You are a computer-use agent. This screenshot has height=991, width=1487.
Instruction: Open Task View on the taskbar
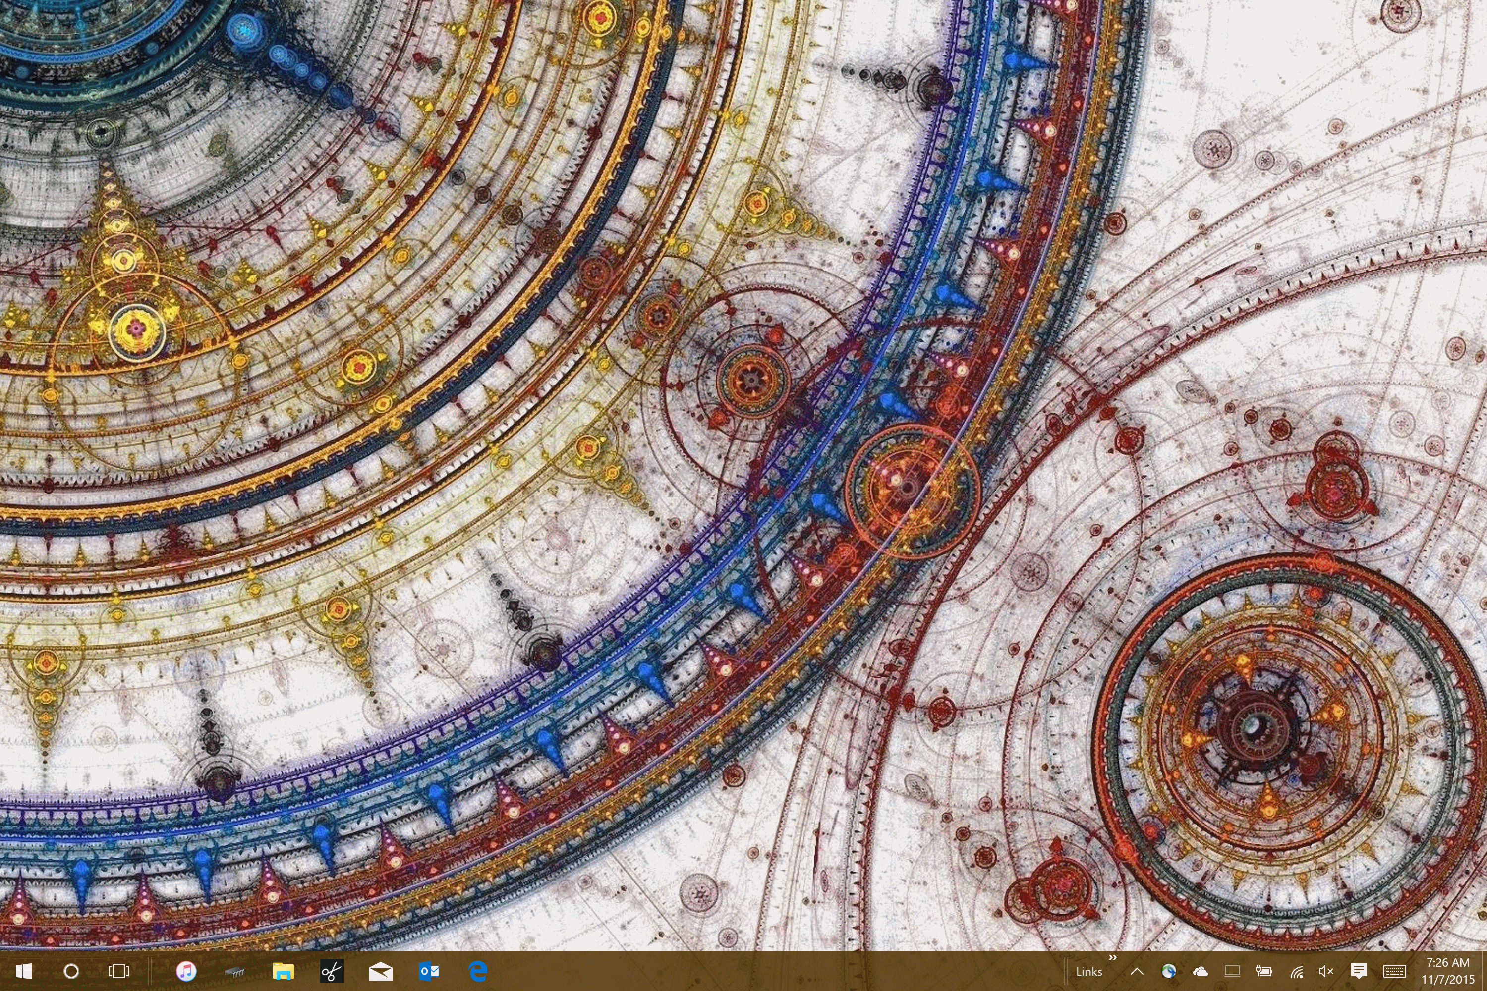[119, 971]
